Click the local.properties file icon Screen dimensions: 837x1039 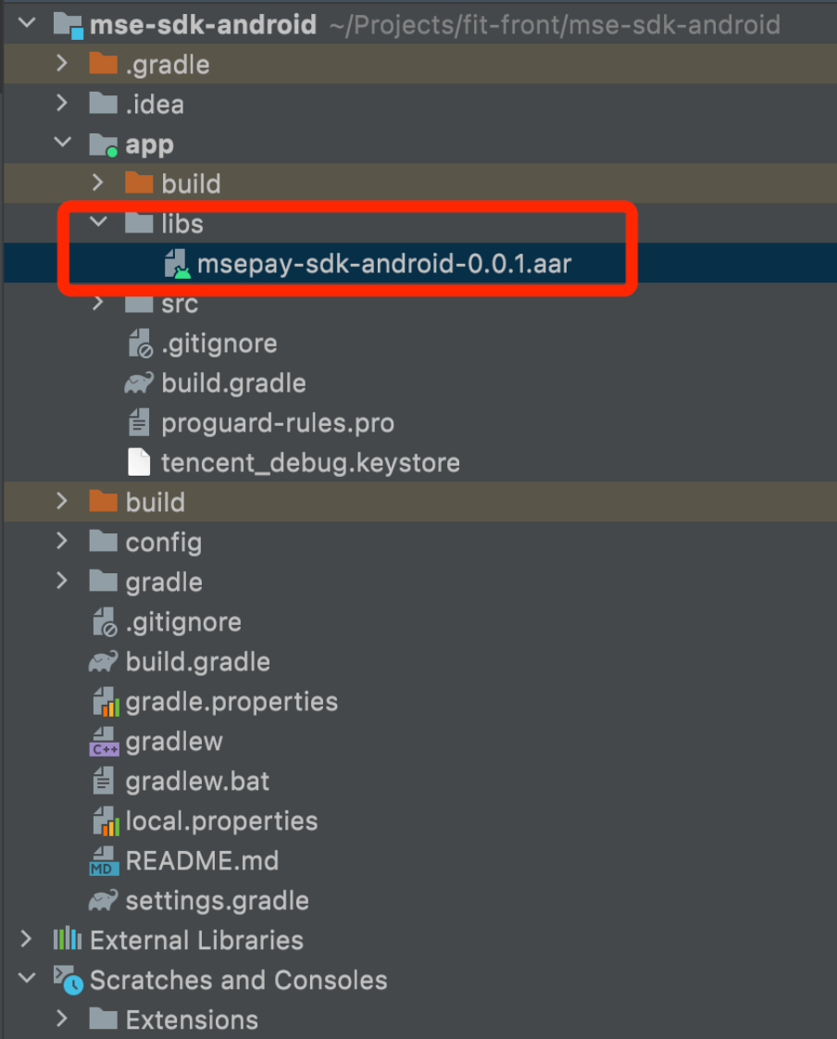(105, 821)
